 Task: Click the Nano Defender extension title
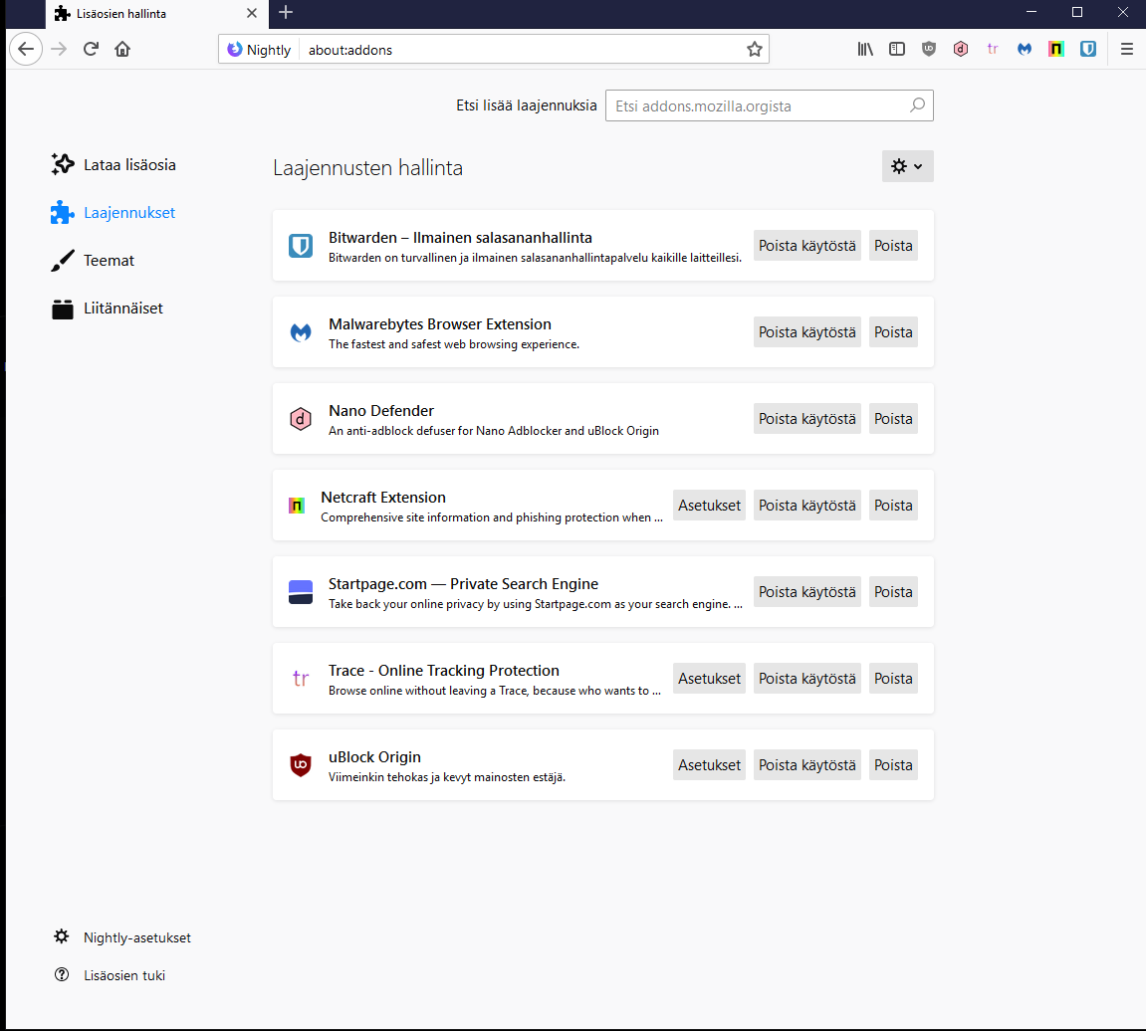(x=380, y=411)
